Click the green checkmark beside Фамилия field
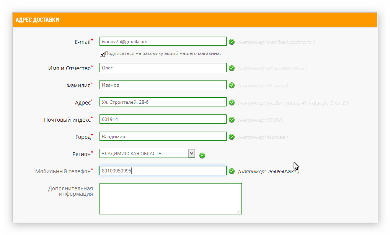Viewport: 390px width, 235px height. [232, 85]
